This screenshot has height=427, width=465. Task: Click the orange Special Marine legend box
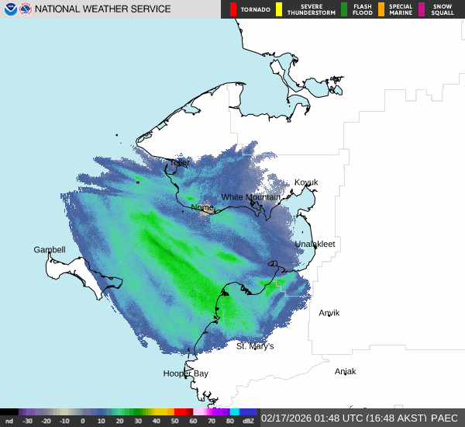click(x=381, y=9)
